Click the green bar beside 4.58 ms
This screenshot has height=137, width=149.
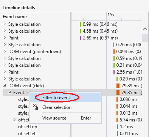(x=80, y=31)
